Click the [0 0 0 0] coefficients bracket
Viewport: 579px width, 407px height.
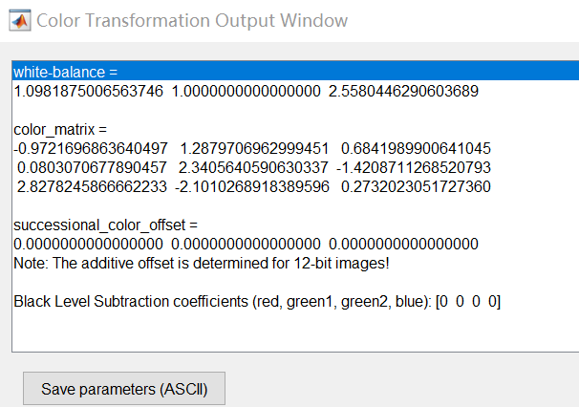click(468, 301)
